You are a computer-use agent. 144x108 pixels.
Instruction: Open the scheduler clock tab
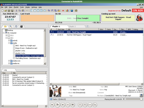16,26
